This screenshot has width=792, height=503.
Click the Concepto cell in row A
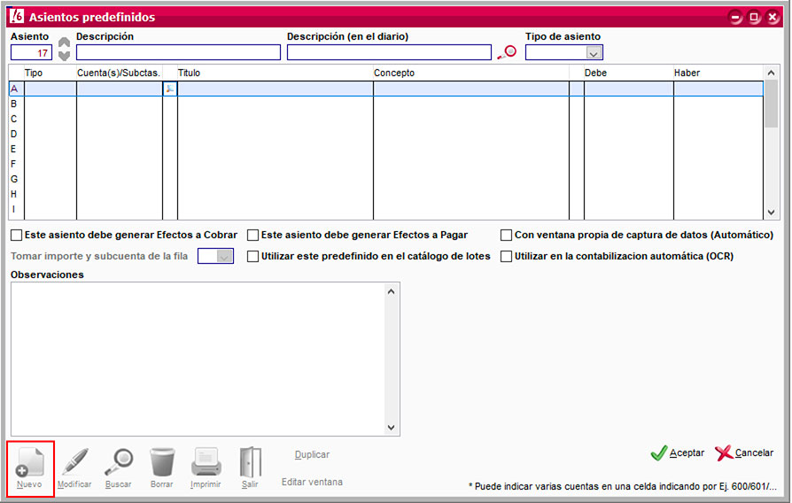(470, 89)
